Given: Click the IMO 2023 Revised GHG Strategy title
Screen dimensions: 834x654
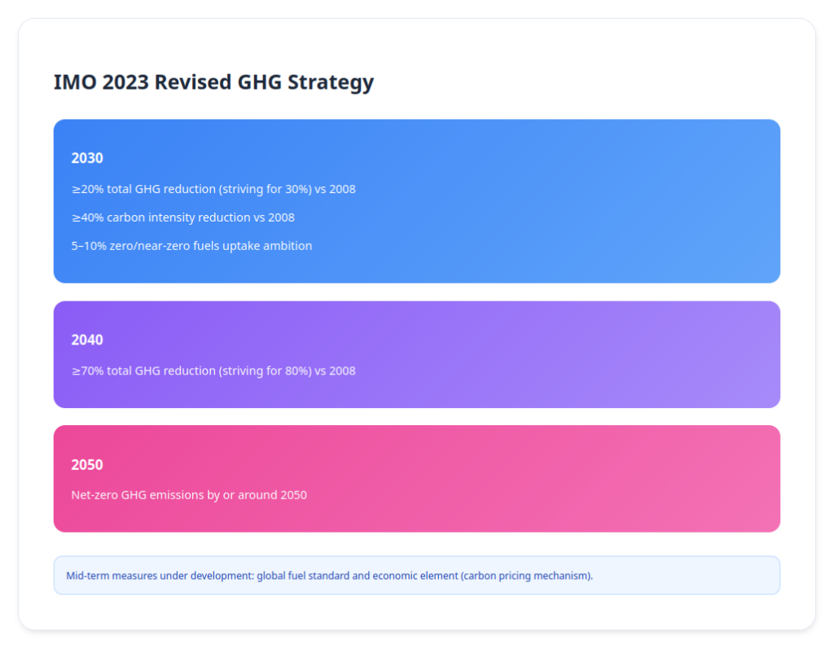Looking at the screenshot, I should coord(213,82).
